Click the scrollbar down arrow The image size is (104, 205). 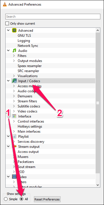tap(98, 185)
